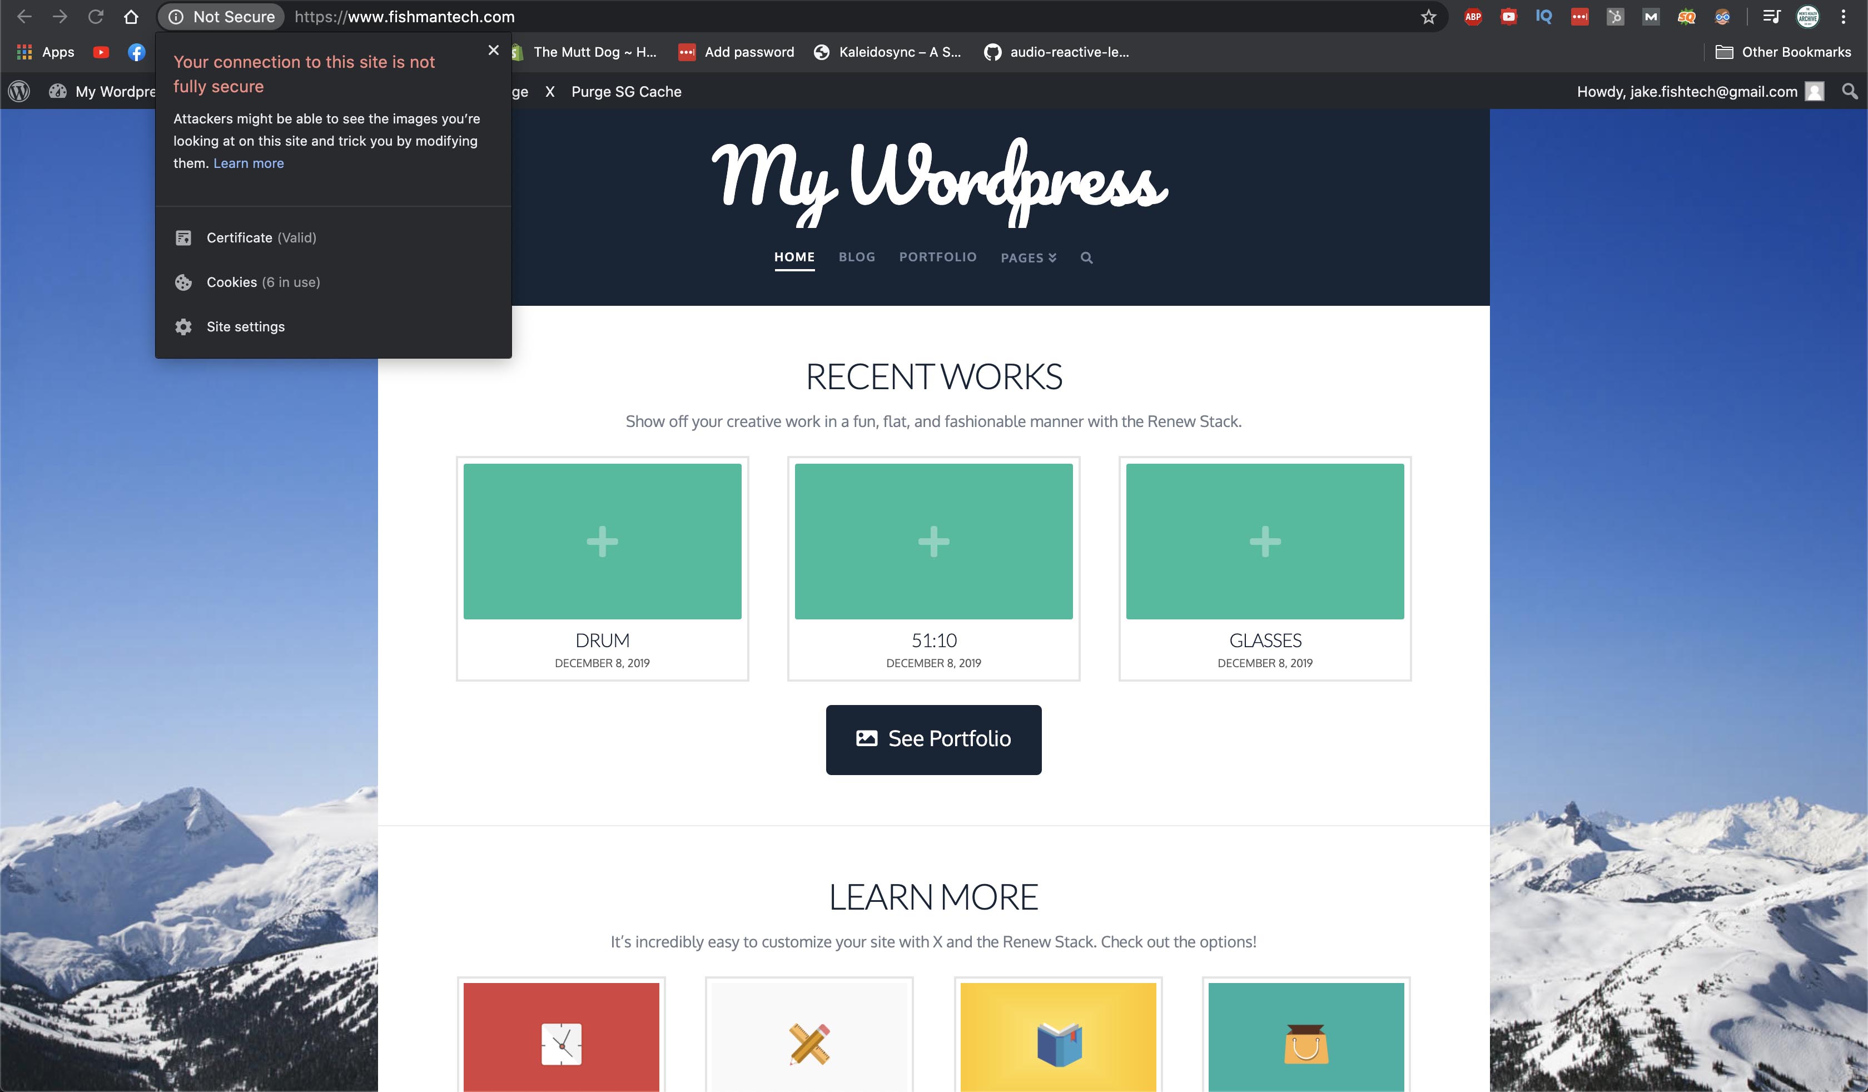The height and width of the screenshot is (1092, 1868).
Task: Open the gray M extension icon
Action: (1651, 16)
